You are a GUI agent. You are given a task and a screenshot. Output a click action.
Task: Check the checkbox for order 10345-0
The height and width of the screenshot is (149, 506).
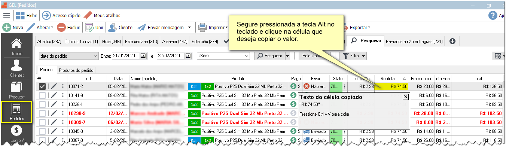tap(42, 131)
